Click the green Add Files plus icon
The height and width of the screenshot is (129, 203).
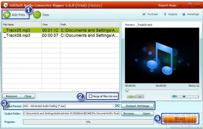tap(7, 14)
